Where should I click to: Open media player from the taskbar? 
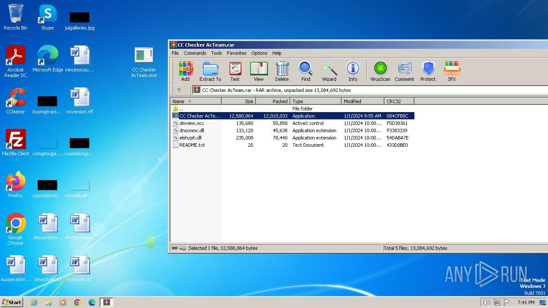point(63,302)
